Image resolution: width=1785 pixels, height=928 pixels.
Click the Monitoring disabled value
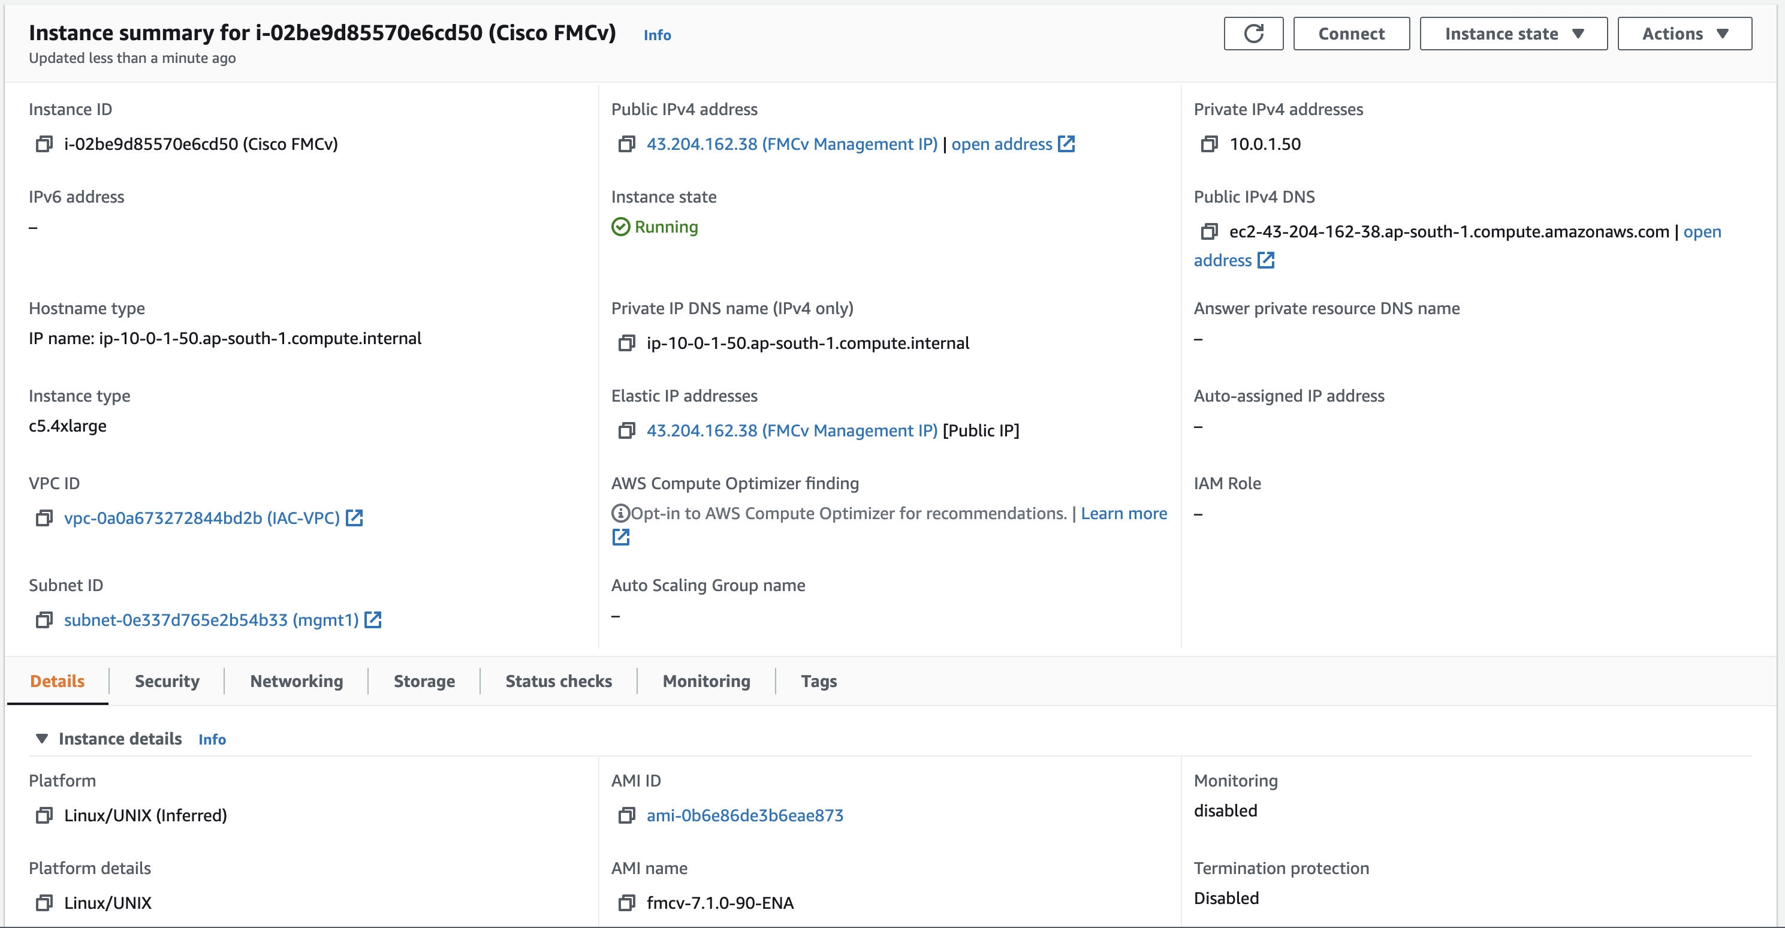coord(1225,811)
